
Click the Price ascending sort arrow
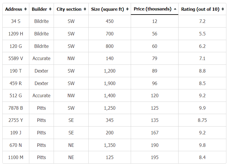pyautogui.click(x=175, y=9)
